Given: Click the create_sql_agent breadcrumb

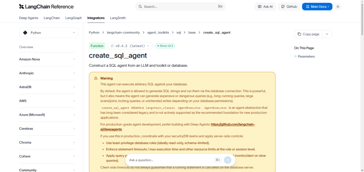Looking at the screenshot, I should [x=217, y=33].
